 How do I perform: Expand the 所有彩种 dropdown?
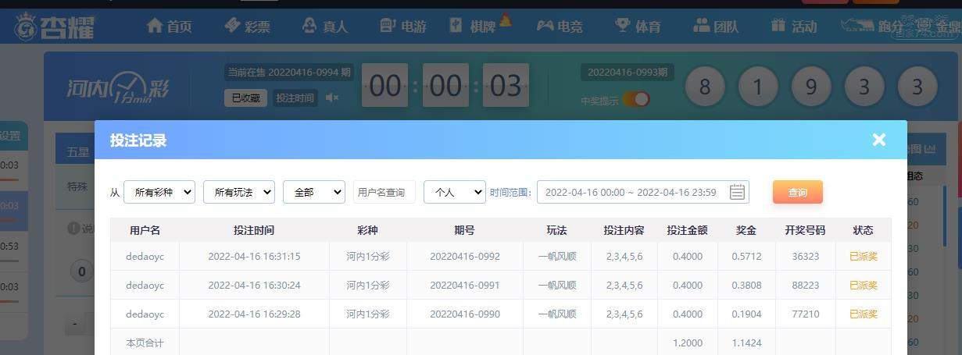point(159,192)
